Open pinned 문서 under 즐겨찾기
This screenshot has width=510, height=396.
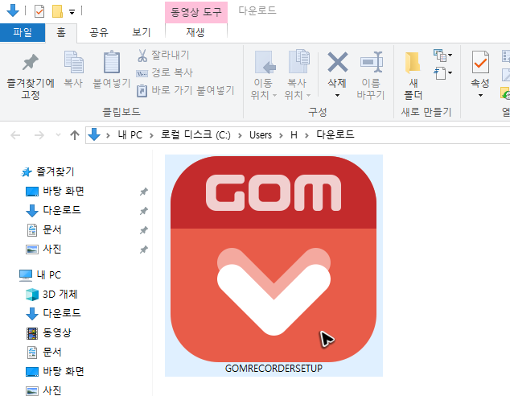[x=44, y=229]
